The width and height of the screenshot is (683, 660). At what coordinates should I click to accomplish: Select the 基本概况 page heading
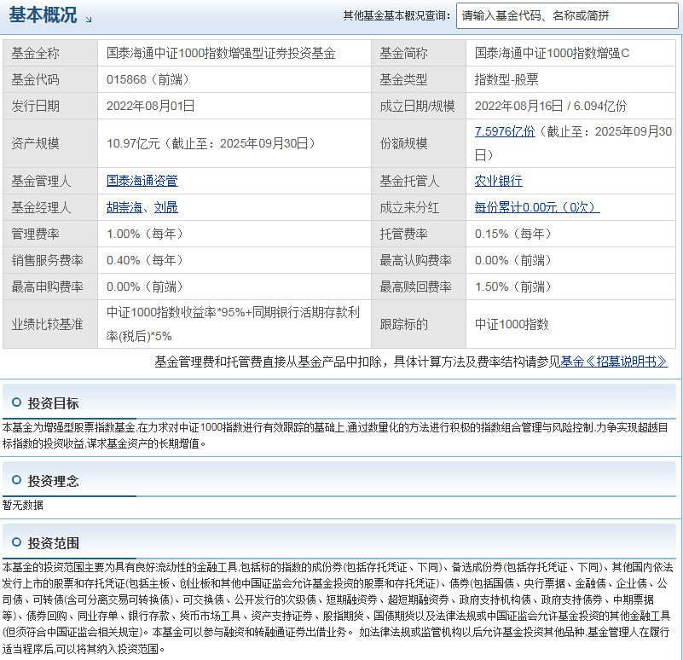[43, 14]
